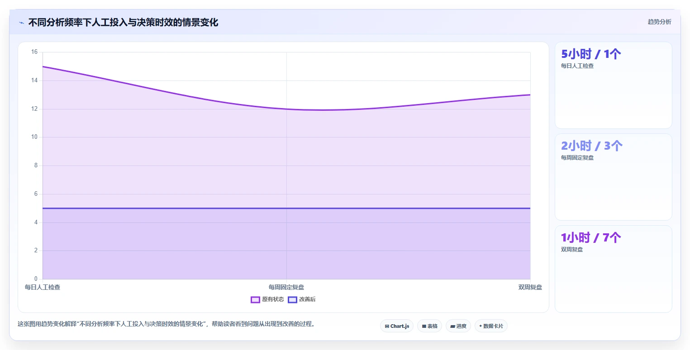The width and height of the screenshot is (690, 350).
Task: Click the blue 改善后 legend swatch
Action: [292, 299]
